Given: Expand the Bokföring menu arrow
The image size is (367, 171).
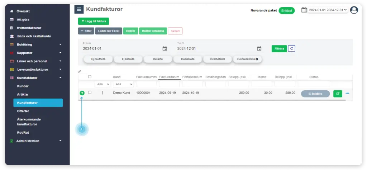Looking at the screenshot, I should [60, 44].
